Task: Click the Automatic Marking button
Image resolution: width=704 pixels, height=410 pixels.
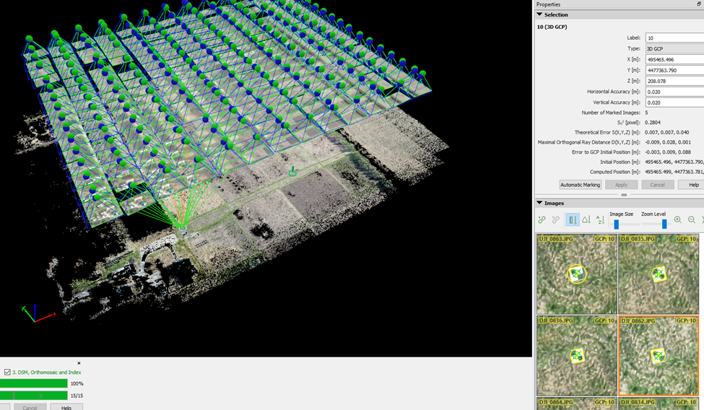Action: click(x=580, y=185)
